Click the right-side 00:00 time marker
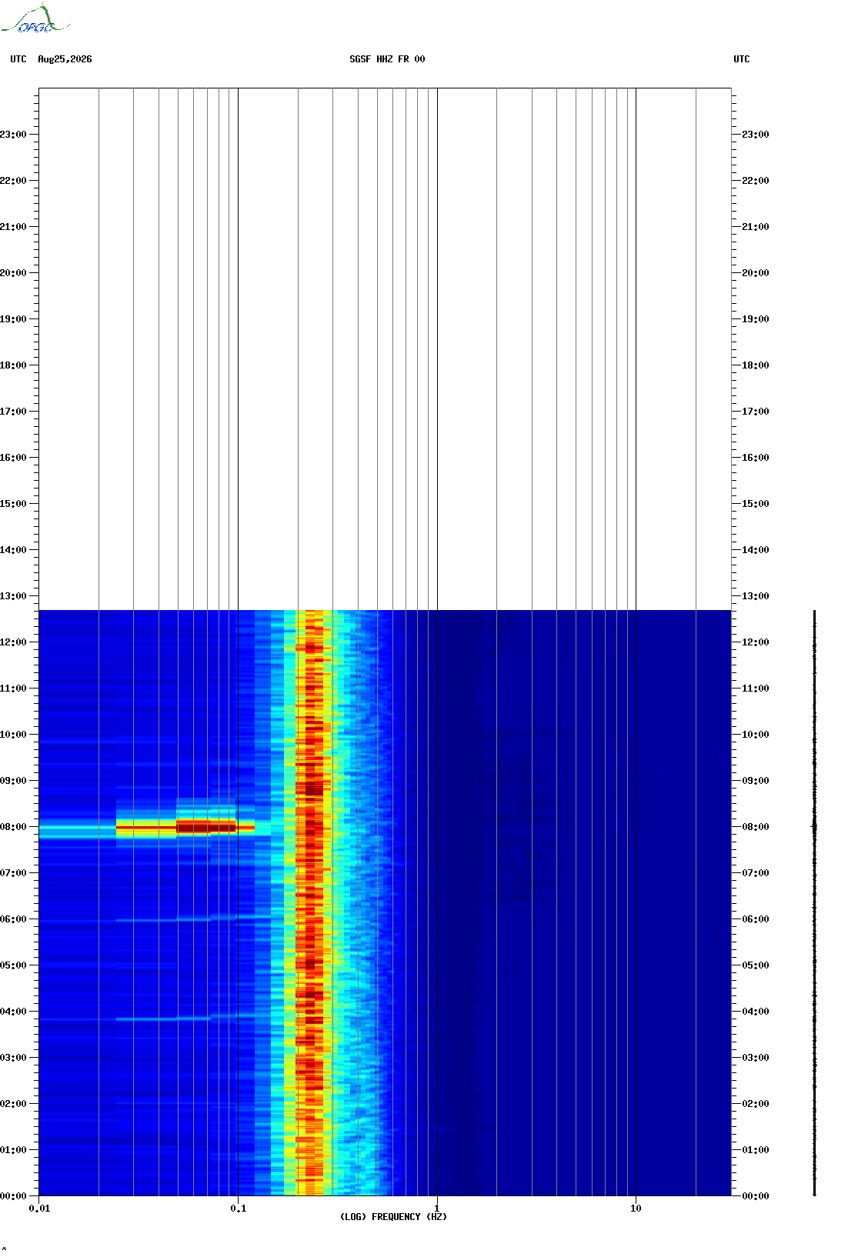 755,1196
